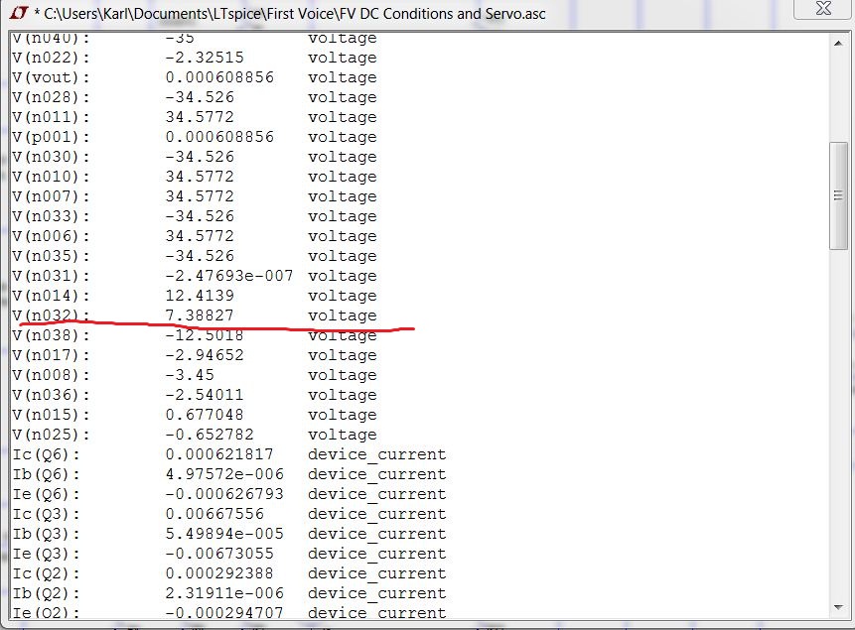
Task: Click the value 0.000621817
Action: click(219, 454)
